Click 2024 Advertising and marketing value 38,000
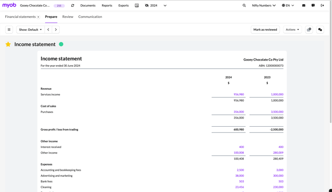This screenshot has width=332, height=192. pyautogui.click(x=240, y=175)
